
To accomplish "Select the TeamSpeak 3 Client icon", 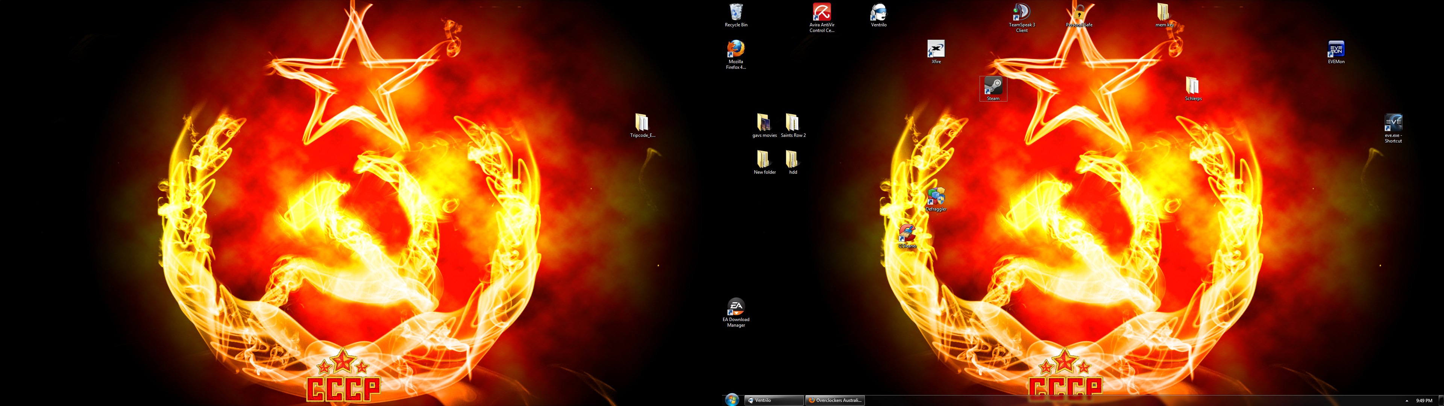I will pyautogui.click(x=1021, y=18).
